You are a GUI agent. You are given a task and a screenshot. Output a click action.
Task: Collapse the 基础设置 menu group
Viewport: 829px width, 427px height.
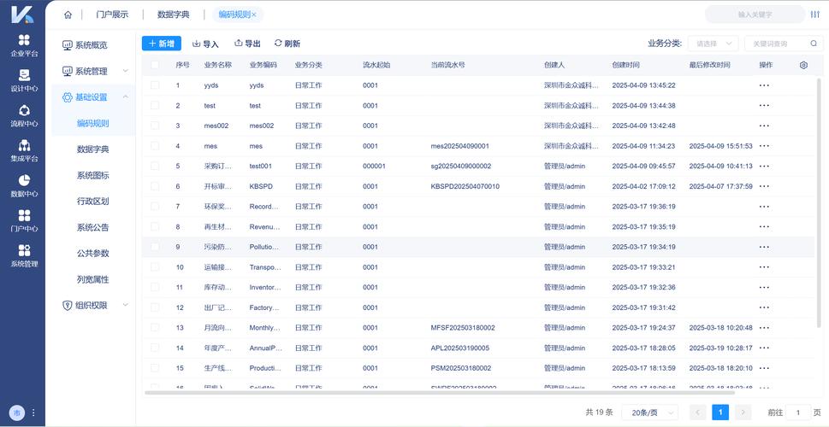[93, 97]
